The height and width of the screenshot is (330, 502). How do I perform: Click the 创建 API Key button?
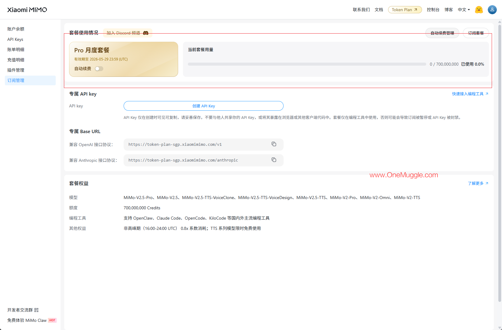pyautogui.click(x=204, y=106)
